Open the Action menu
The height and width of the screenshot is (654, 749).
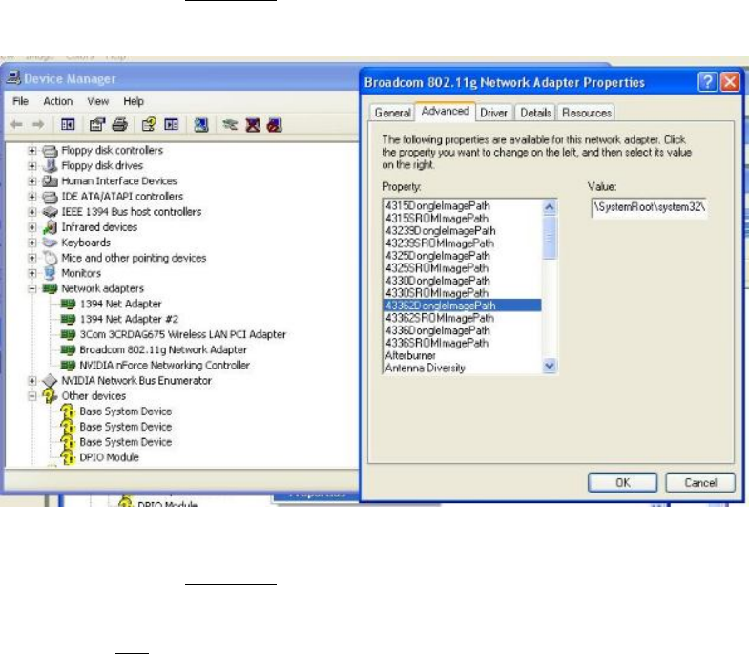click(58, 101)
